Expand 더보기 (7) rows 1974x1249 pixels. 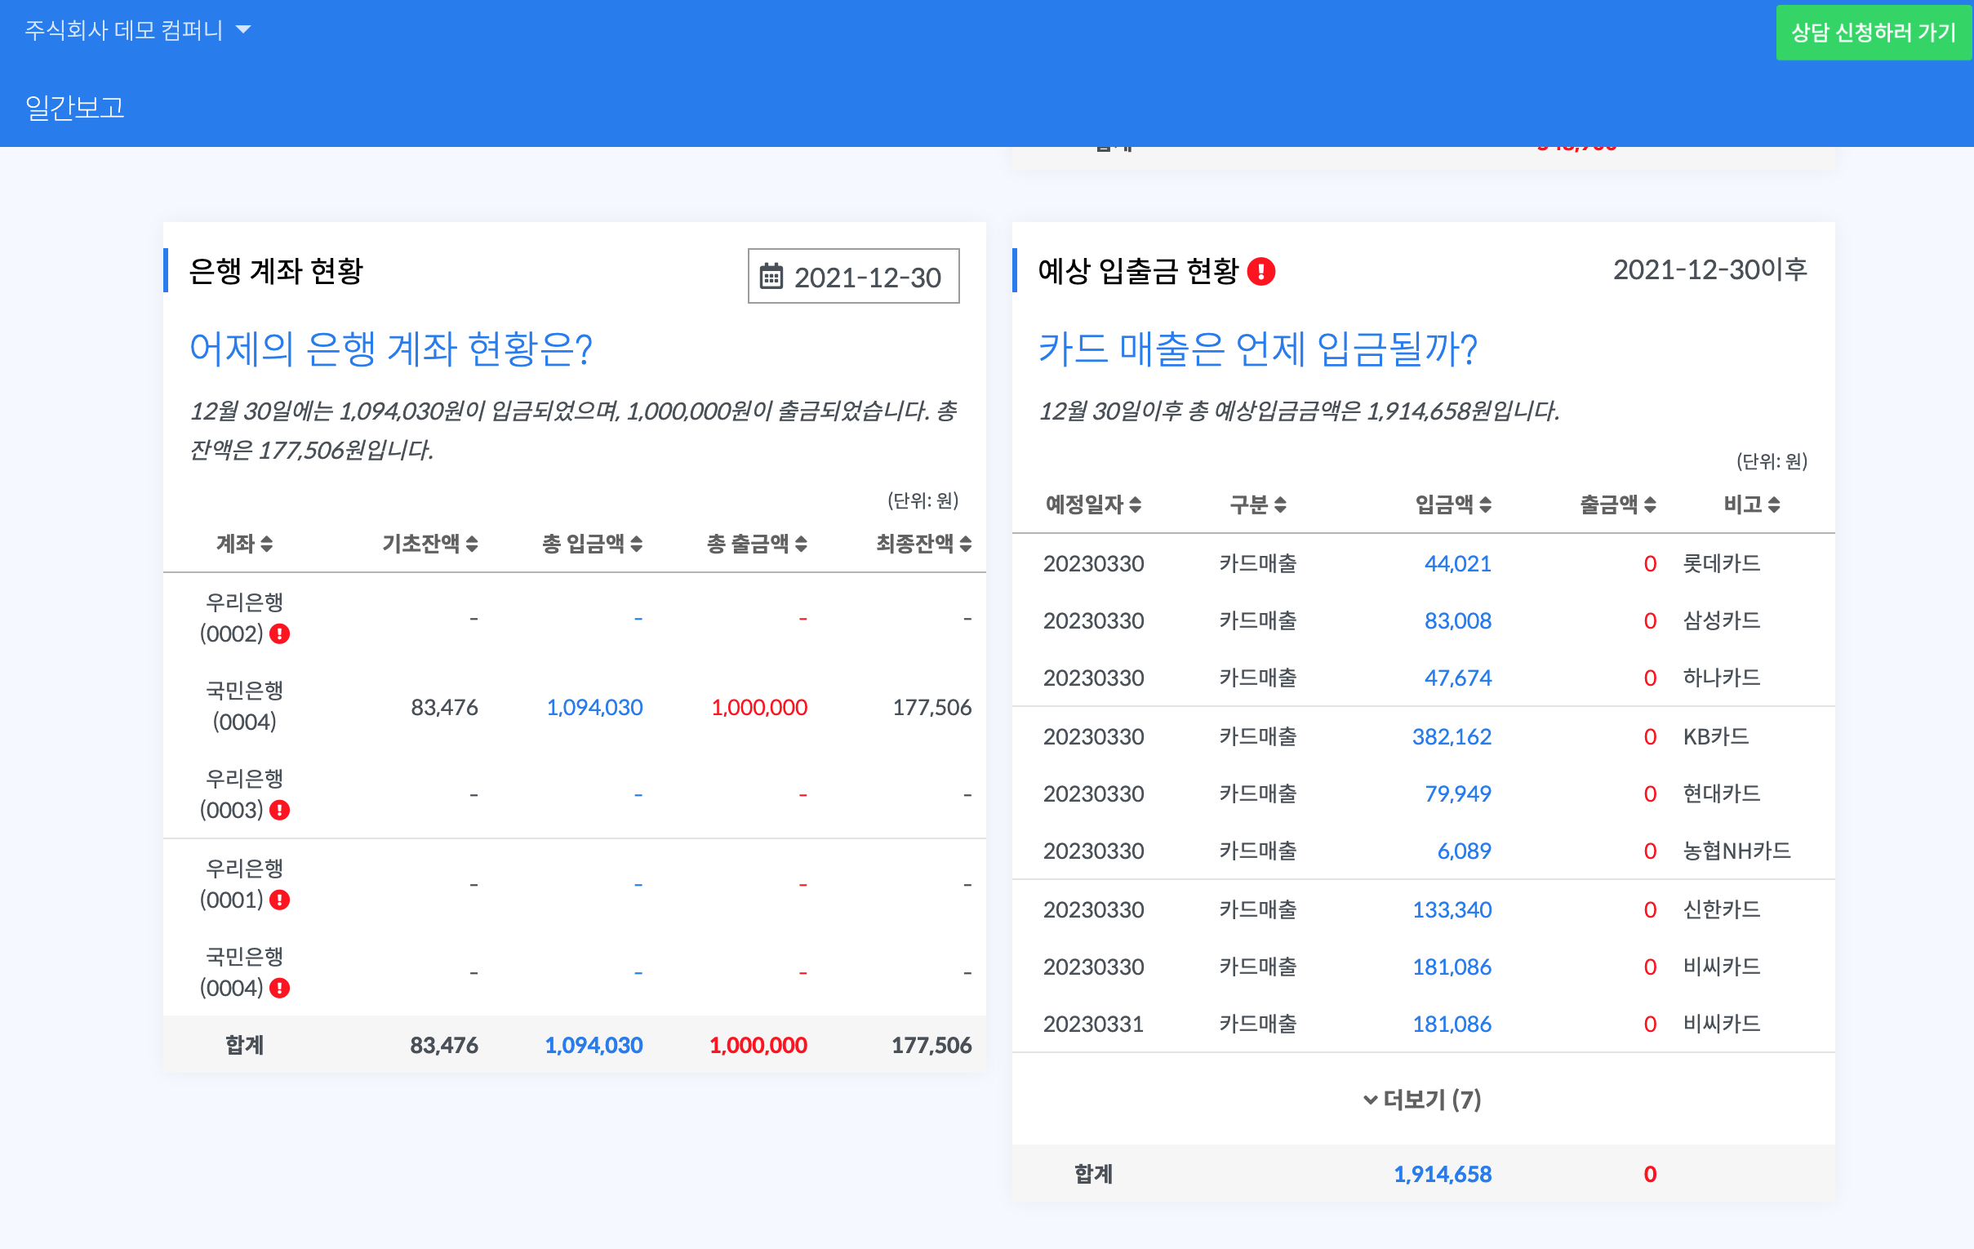click(x=1422, y=1099)
